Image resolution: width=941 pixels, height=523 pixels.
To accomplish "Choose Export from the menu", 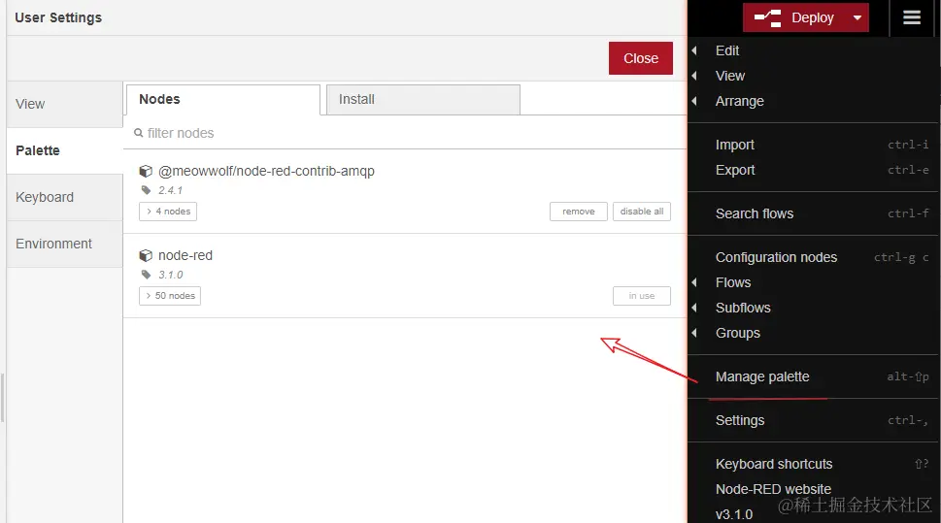I will point(813,170).
